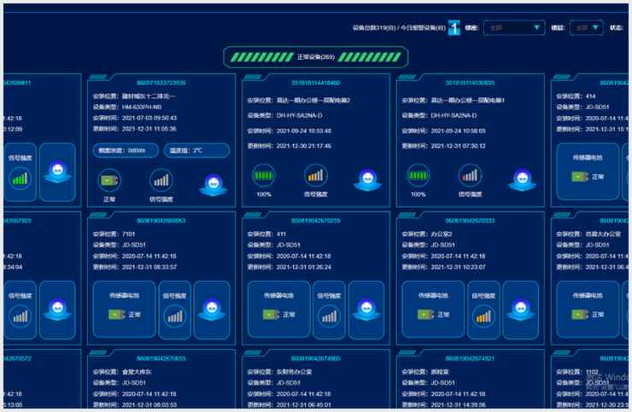Viewport: 632px width, 412px height.
Task: Click the 烟雾浓度 smoke density reading pill
Action: 123,150
